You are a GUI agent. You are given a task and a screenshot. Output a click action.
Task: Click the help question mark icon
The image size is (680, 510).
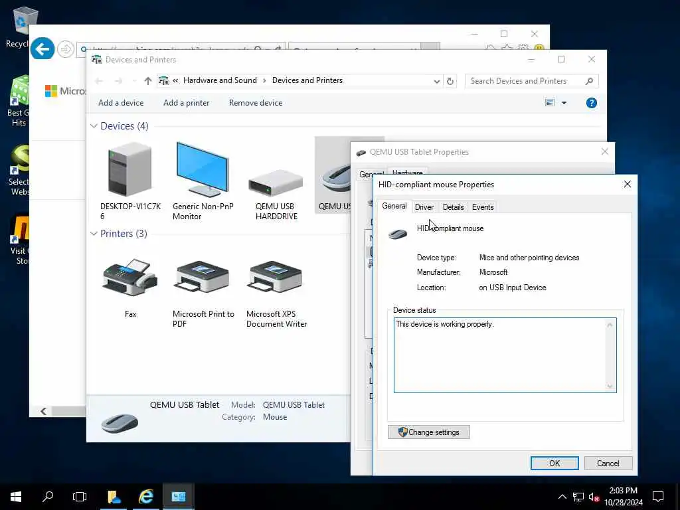coord(591,103)
